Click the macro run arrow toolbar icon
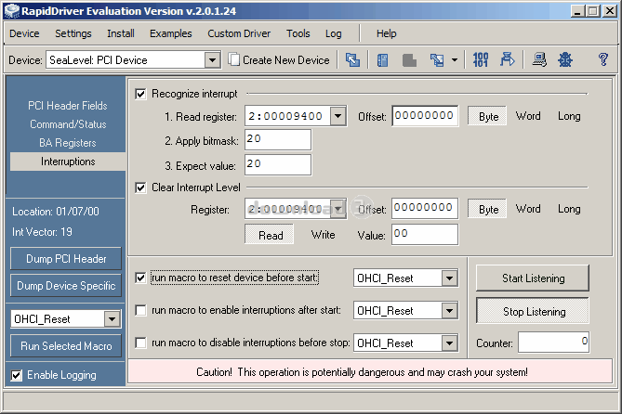This screenshot has height=414, width=622. (x=508, y=60)
